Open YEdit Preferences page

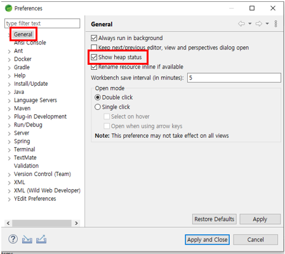coord(35,199)
